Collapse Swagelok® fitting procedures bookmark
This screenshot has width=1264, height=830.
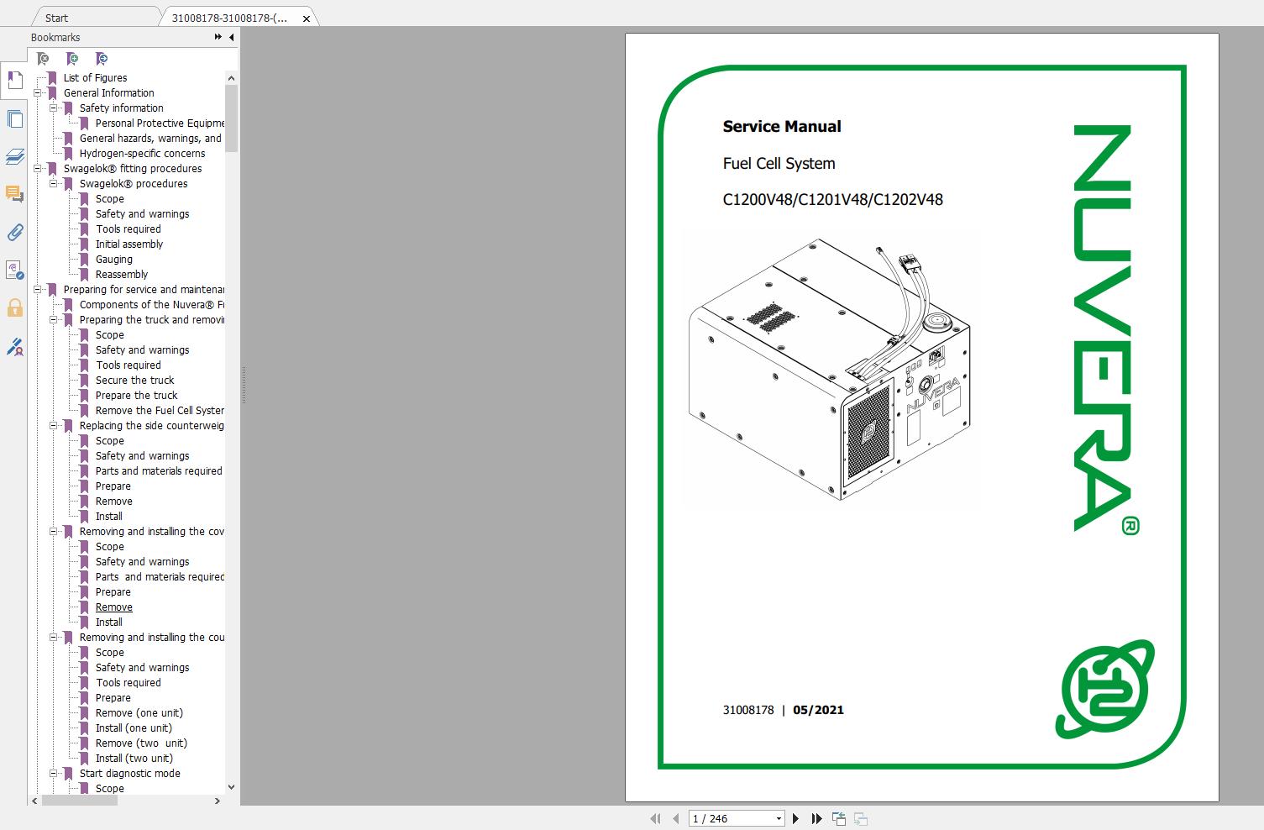pyautogui.click(x=38, y=169)
